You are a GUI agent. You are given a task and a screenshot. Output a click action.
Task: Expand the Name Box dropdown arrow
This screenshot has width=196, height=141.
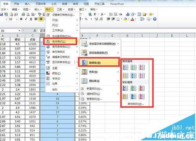pos(19,31)
